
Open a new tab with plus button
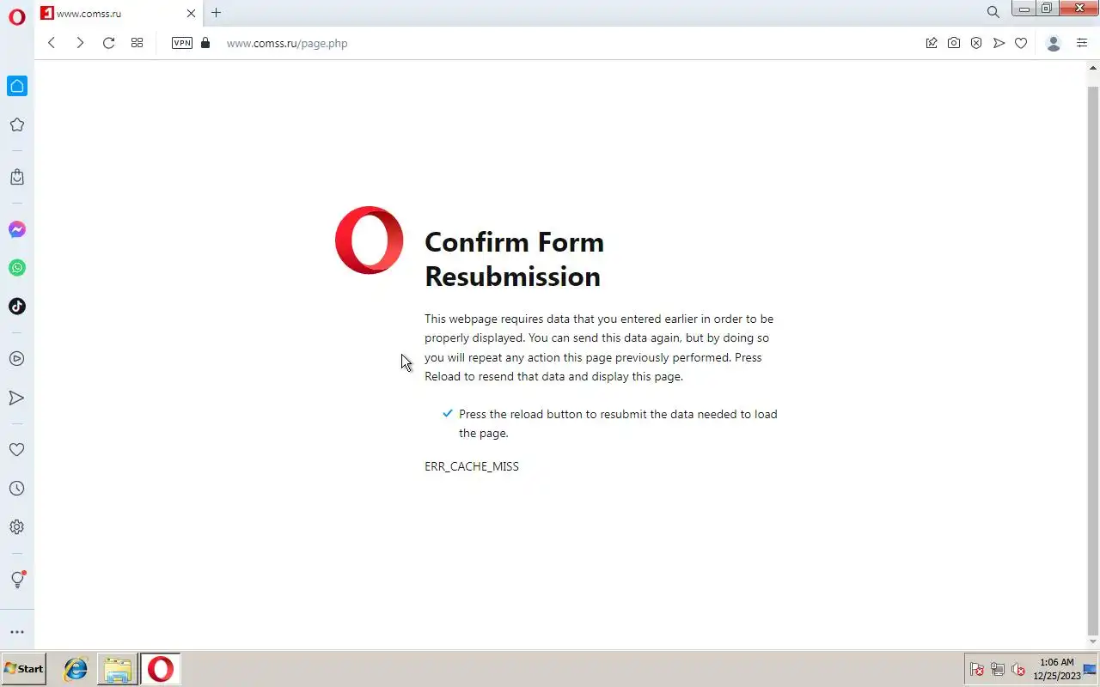pyautogui.click(x=216, y=13)
